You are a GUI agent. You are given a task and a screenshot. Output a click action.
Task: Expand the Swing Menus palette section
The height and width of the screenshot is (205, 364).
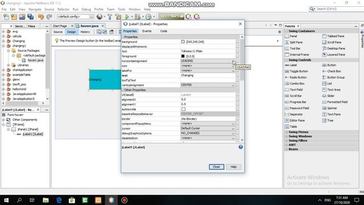(287, 132)
